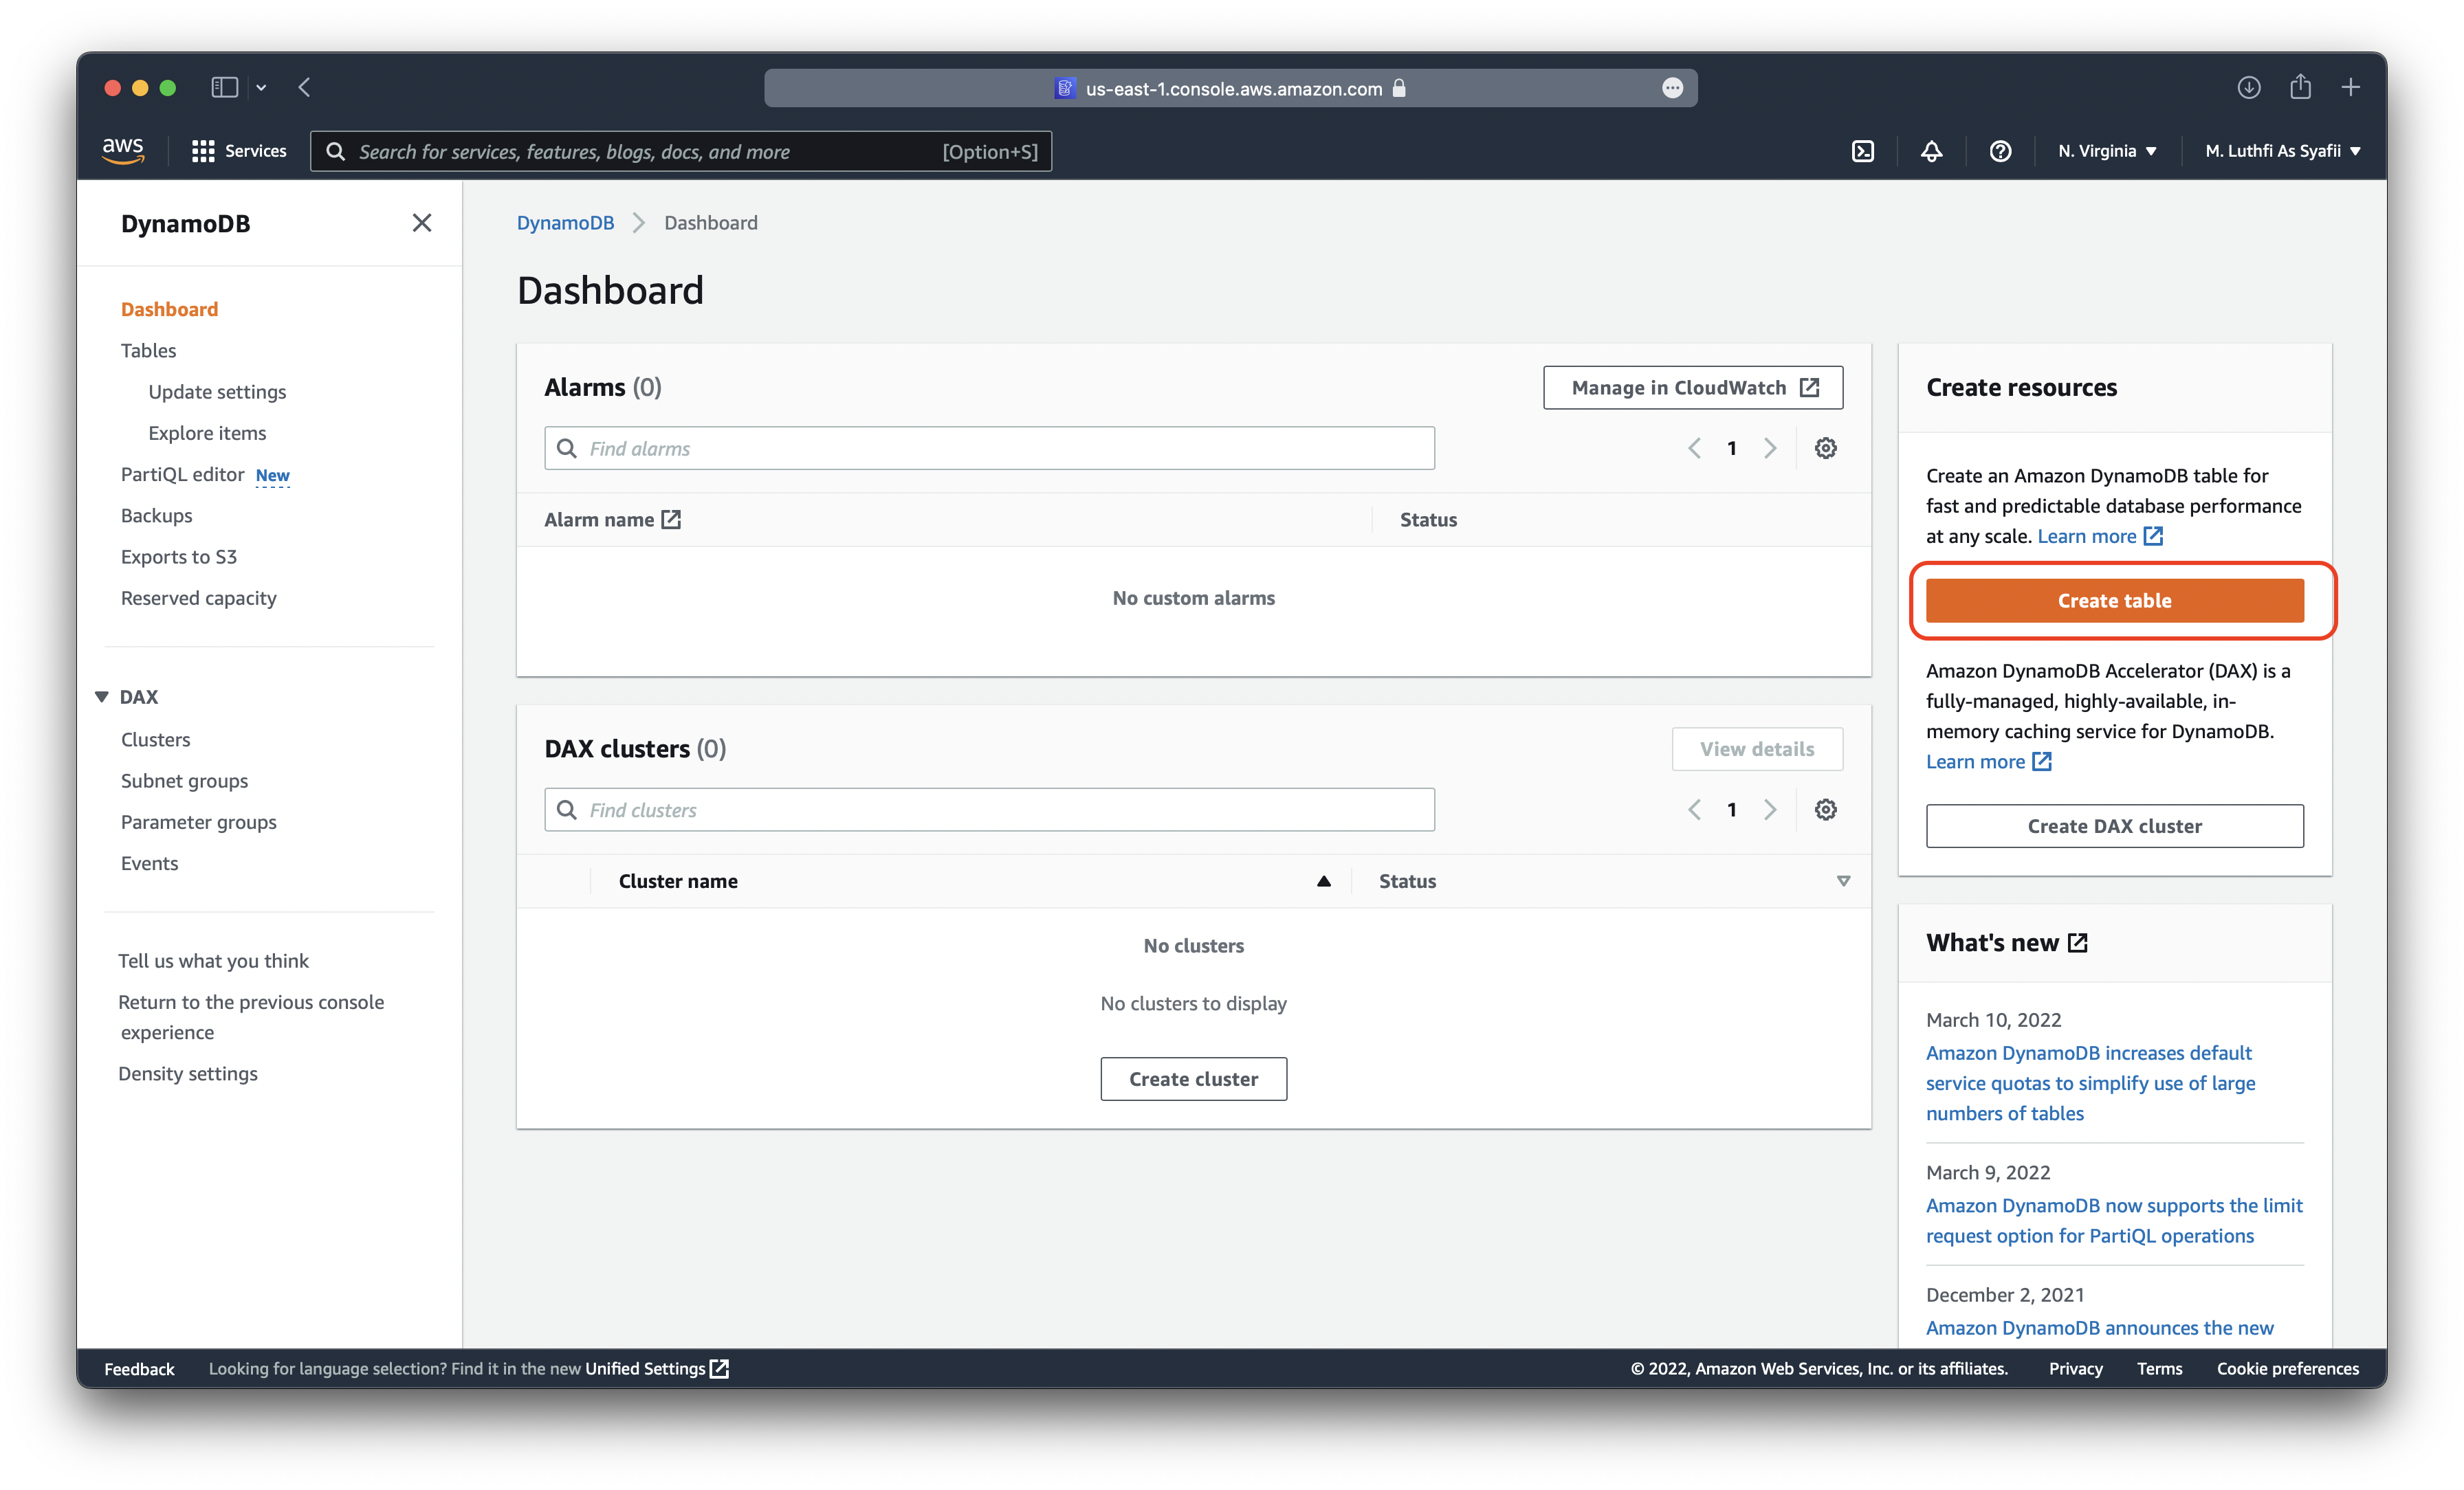2464x1490 pixels.
Task: Open Safari downloads icon
Action: click(2248, 87)
